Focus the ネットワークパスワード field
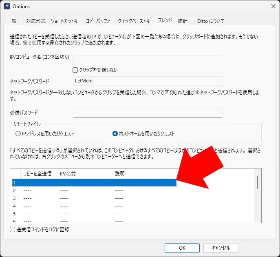The image size is (280, 257). (148, 81)
